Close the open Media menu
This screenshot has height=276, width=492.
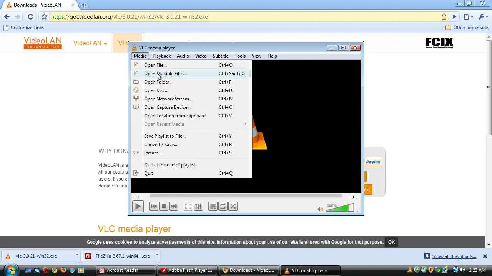click(140, 56)
